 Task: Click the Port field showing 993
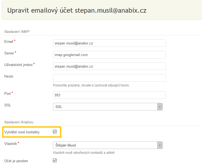point(109,95)
